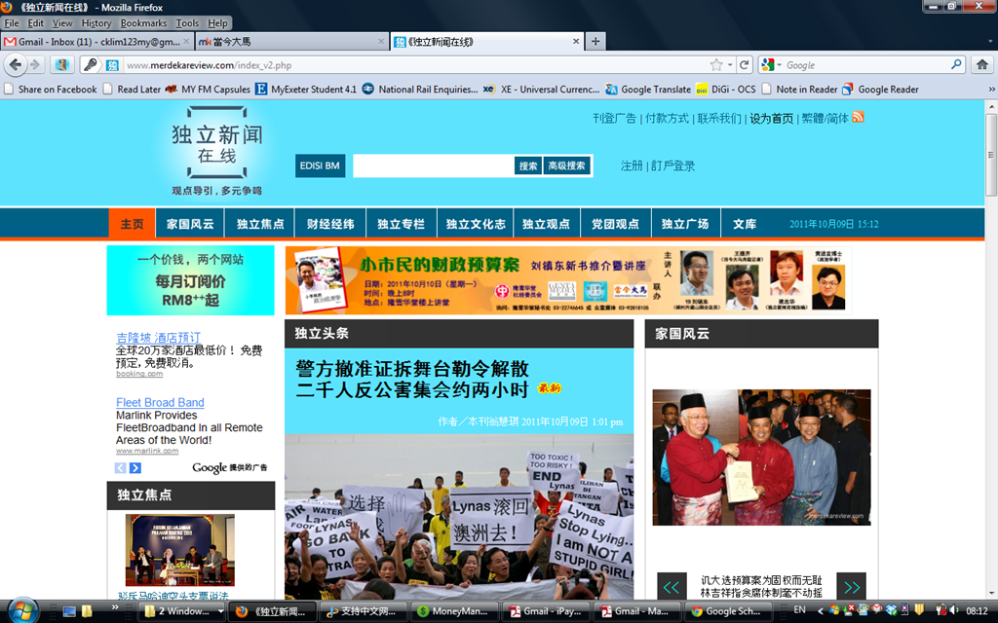Open the 吉隆坡 酒店预订 ad link
This screenshot has width=998, height=623.
coord(159,338)
